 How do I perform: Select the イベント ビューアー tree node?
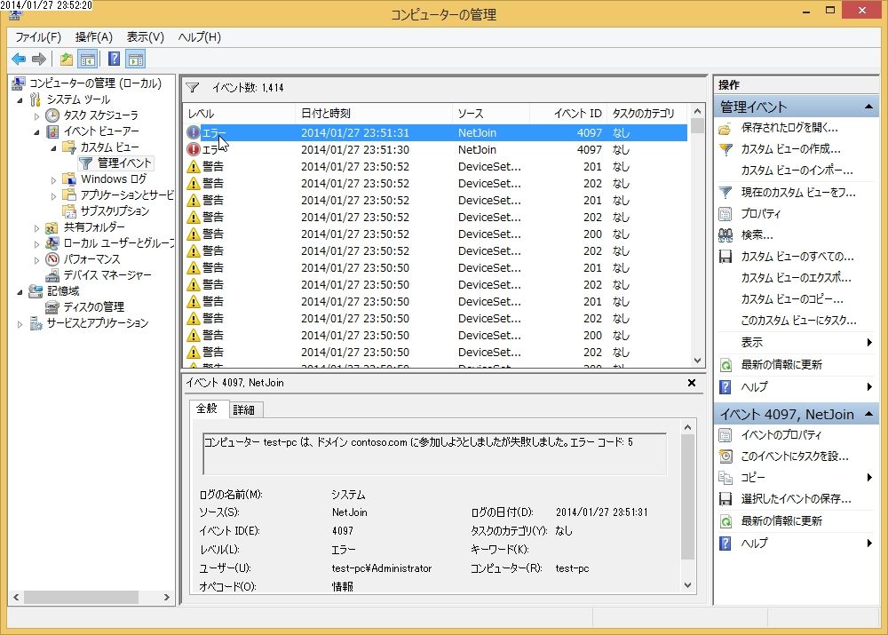tap(101, 131)
